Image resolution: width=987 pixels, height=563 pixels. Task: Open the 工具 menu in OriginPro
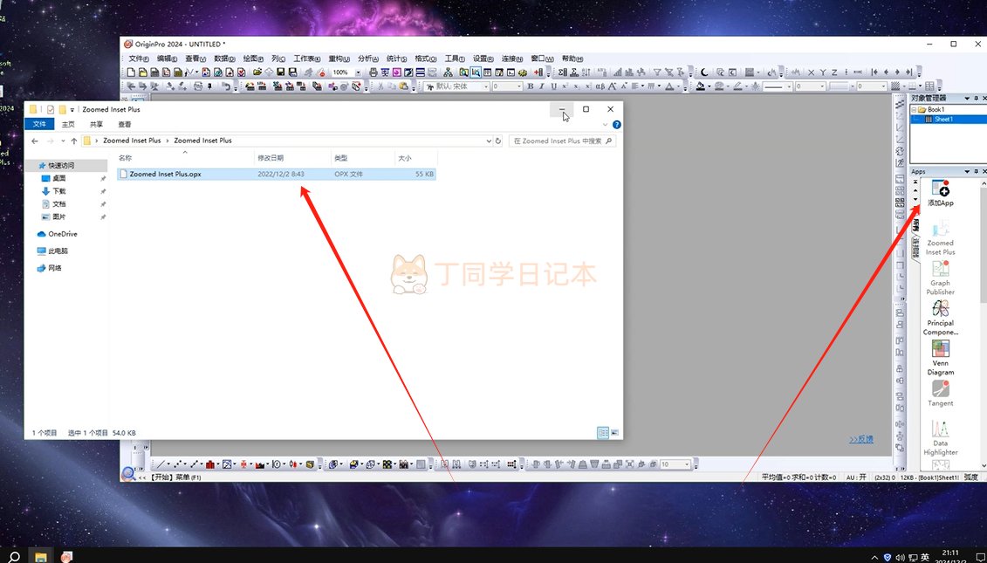click(x=455, y=58)
